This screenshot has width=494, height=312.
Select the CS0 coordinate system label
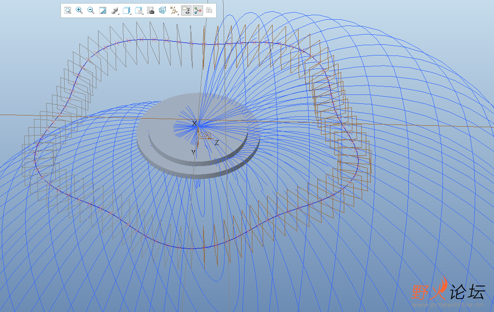[x=205, y=135]
